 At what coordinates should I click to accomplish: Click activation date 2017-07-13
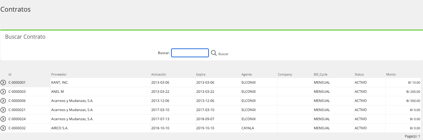(x=160, y=119)
